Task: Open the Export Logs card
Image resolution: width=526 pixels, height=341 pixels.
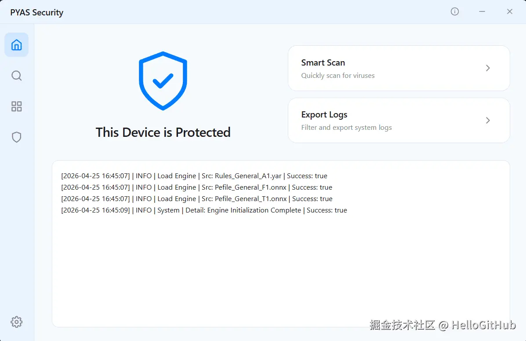Action: click(399, 120)
